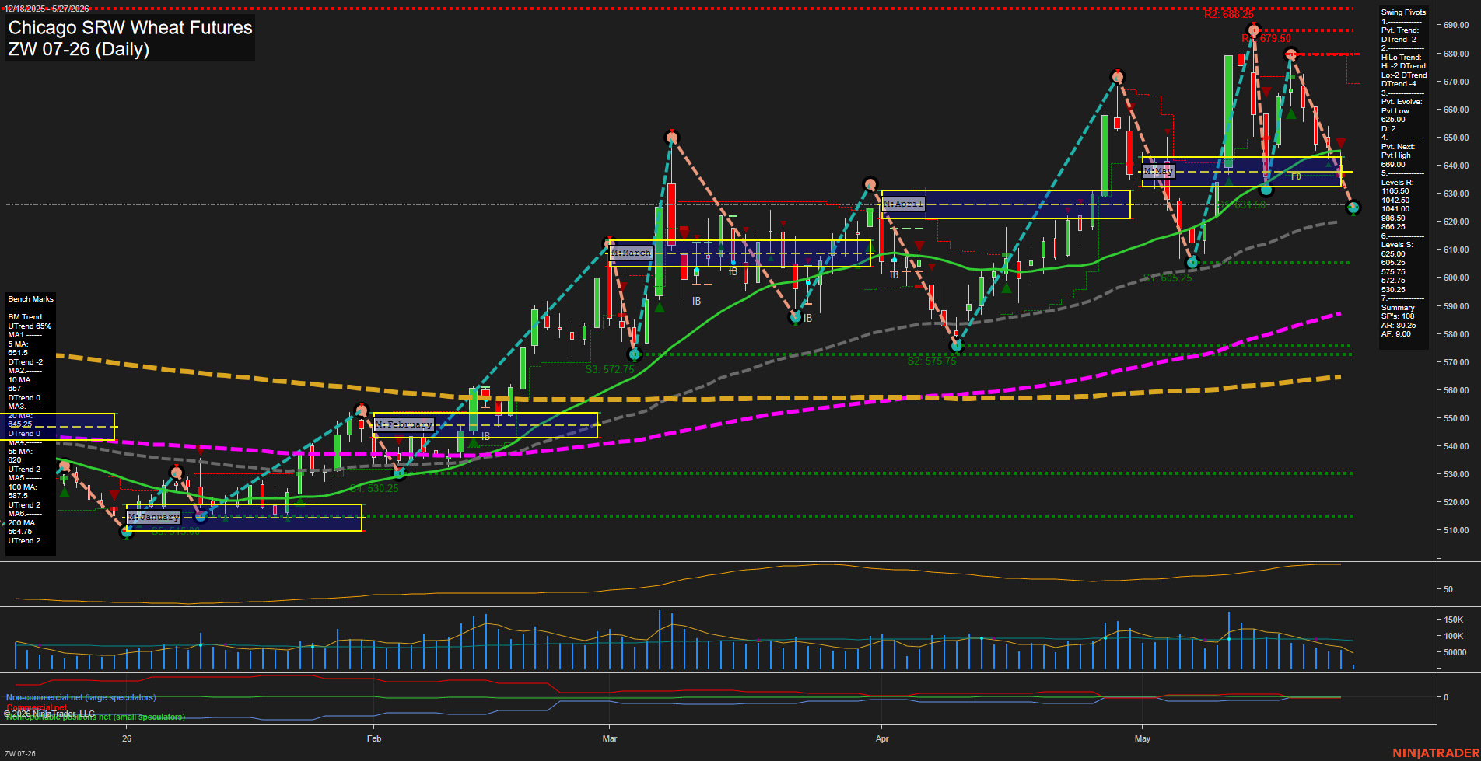Click the 650.00 price axis label
This screenshot has height=761, width=1481.
pos(1456,138)
